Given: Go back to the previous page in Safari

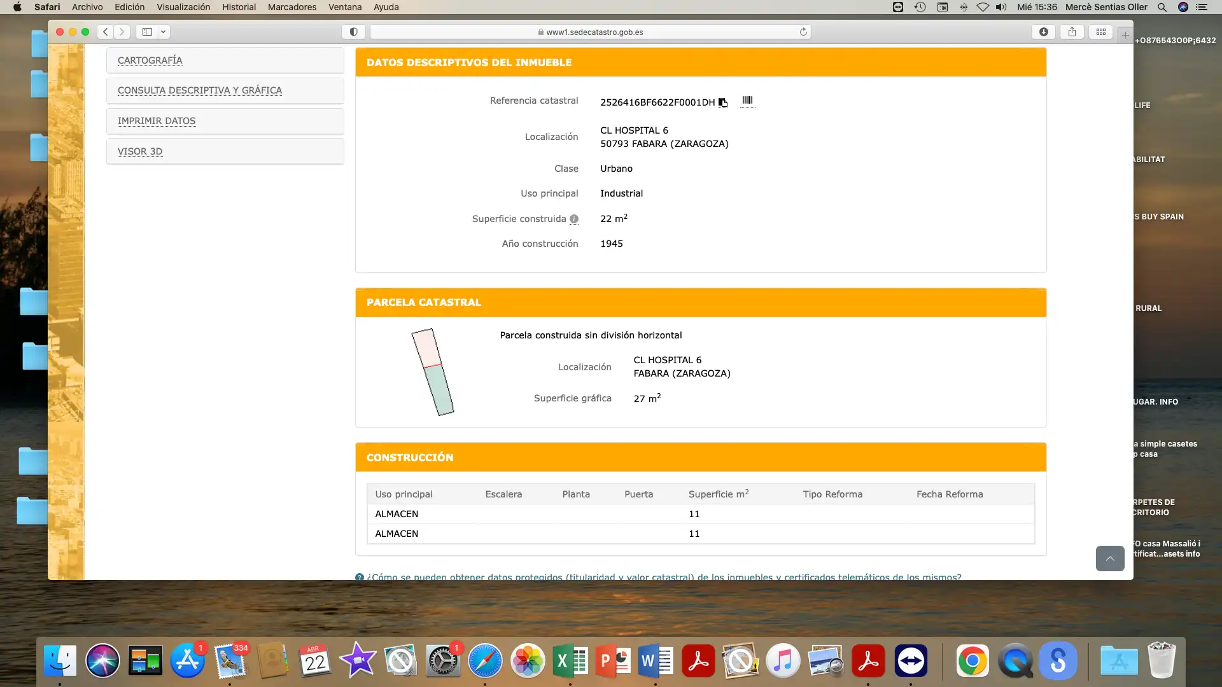Looking at the screenshot, I should click(x=106, y=32).
